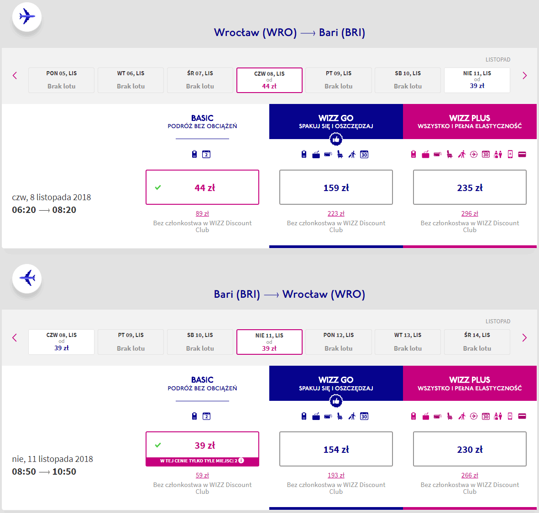Click the priority boarding icon under return WIZZ GO
This screenshot has width=539, height=513.
(352, 416)
